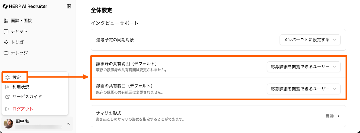Click the ログアウト exit icon
This screenshot has width=360, height=133.
8,109
